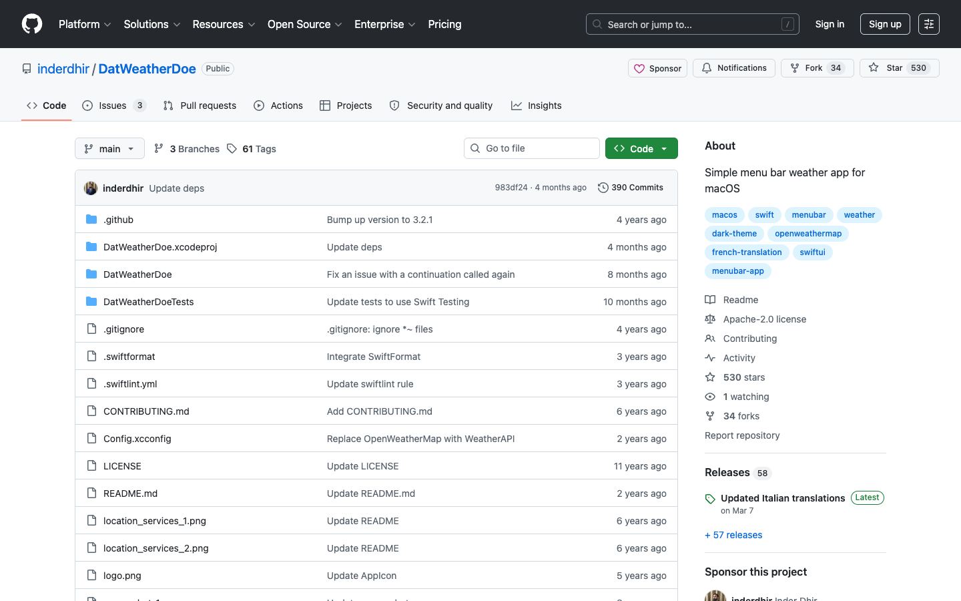Image resolution: width=961 pixels, height=601 pixels.
Task: Focus the Go to file input
Action: 532,148
